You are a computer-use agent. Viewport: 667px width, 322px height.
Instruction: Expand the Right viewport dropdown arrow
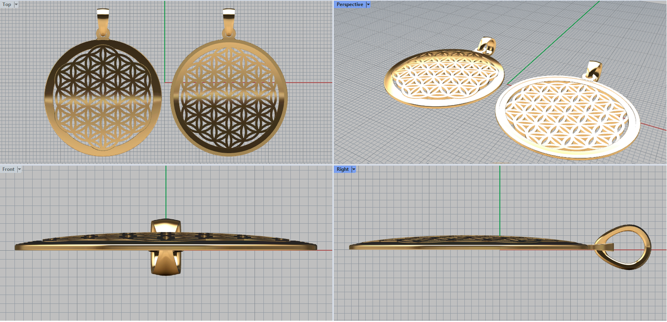point(354,169)
